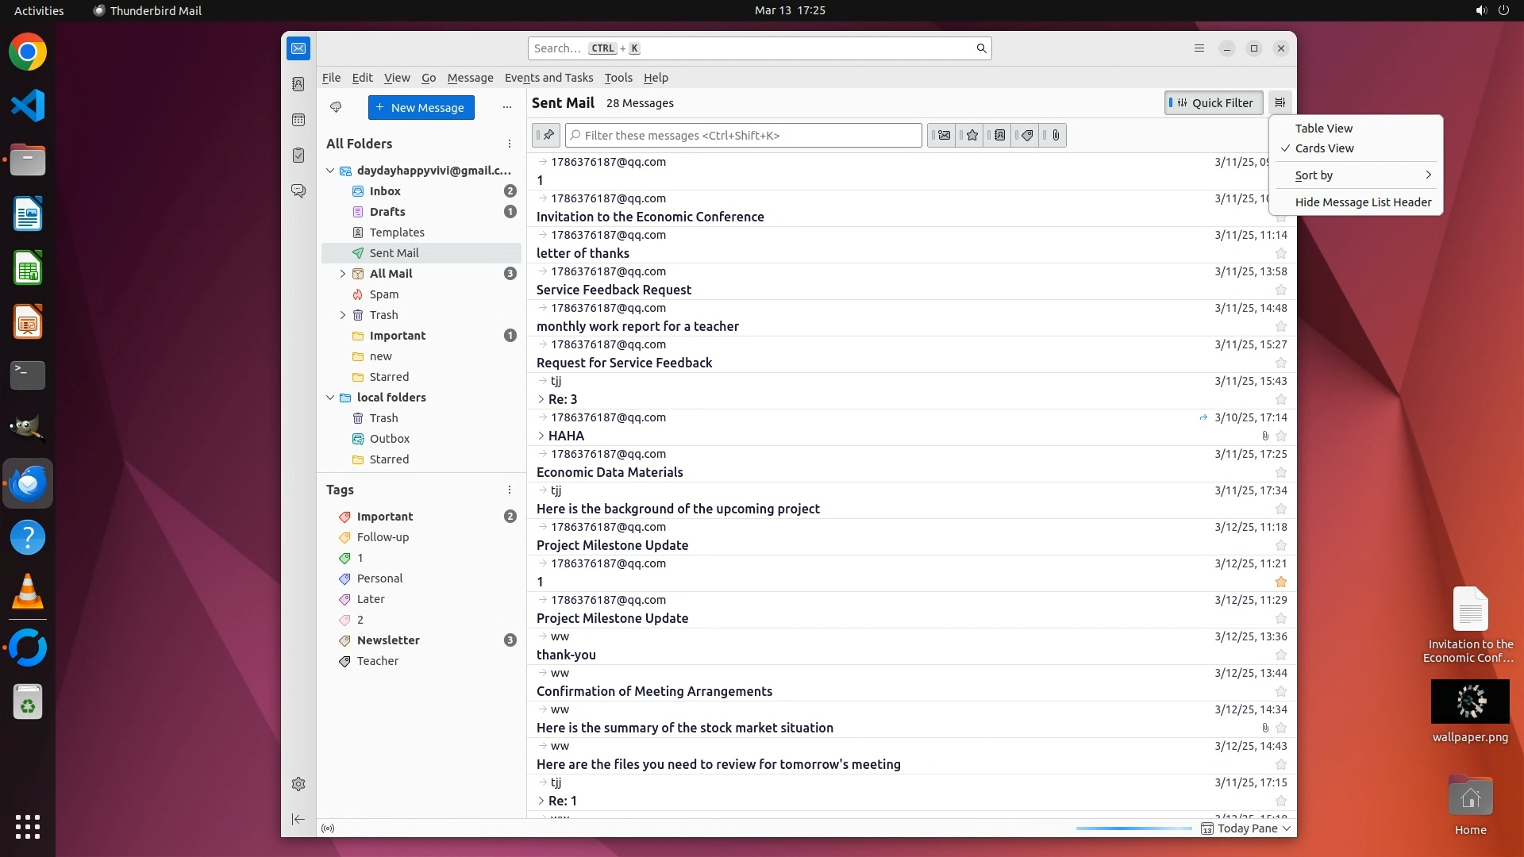Select Table View radio option
The height and width of the screenshot is (857, 1524).
click(x=1323, y=129)
